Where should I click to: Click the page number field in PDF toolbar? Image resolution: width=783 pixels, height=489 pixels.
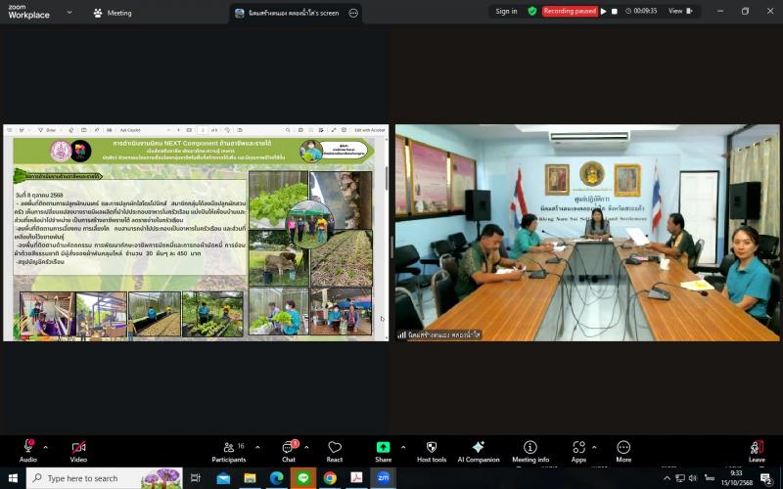point(203,130)
